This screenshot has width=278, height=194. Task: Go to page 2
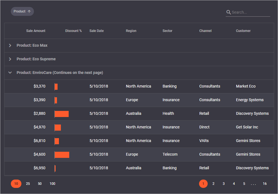213,184
